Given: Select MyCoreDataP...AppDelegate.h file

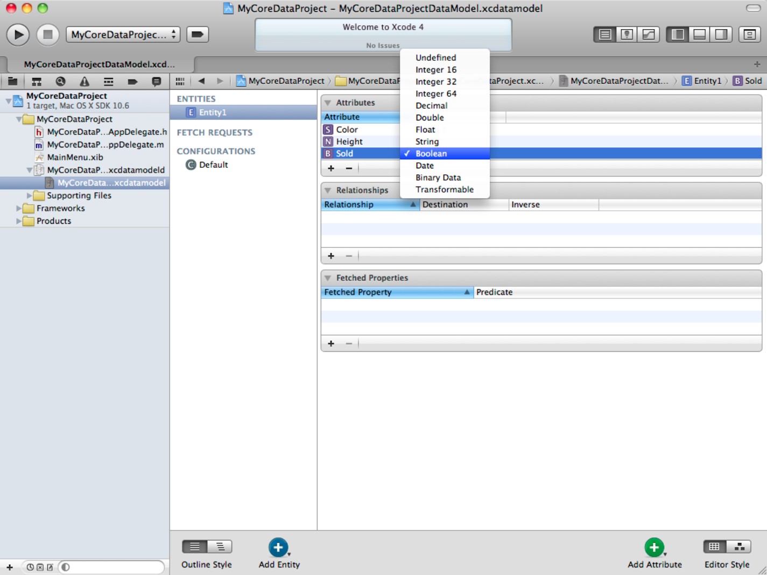Looking at the screenshot, I should point(101,132).
